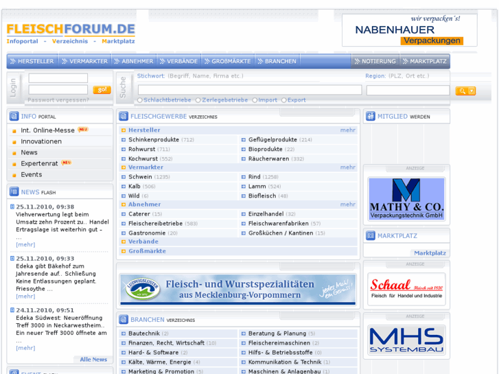Screen dimensions: 499x374
Task: Click the INFO Portal panel icon
Action: (x=14, y=116)
